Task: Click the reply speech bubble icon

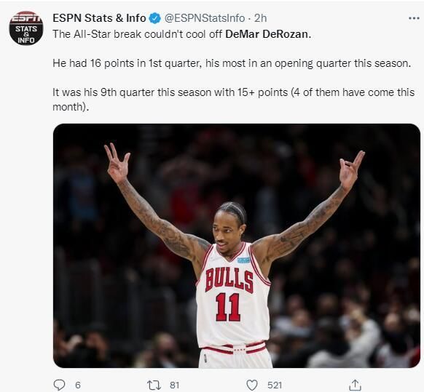Action: click(59, 385)
